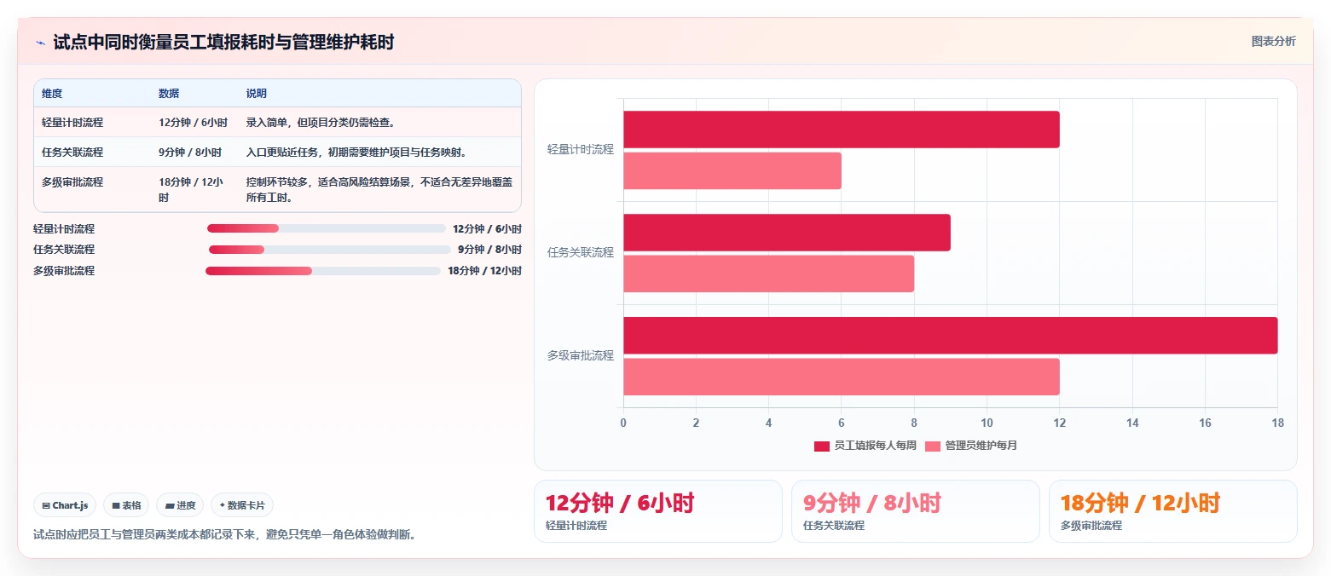
Task: Click the table cell reading 18分钟 / 12小时
Action: tap(193, 190)
